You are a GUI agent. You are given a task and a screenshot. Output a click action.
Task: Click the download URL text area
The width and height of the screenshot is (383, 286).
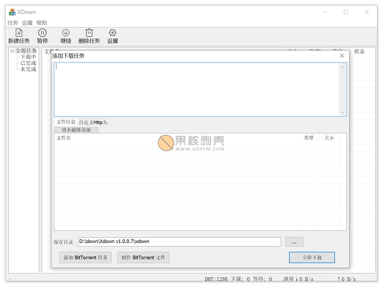(197, 90)
